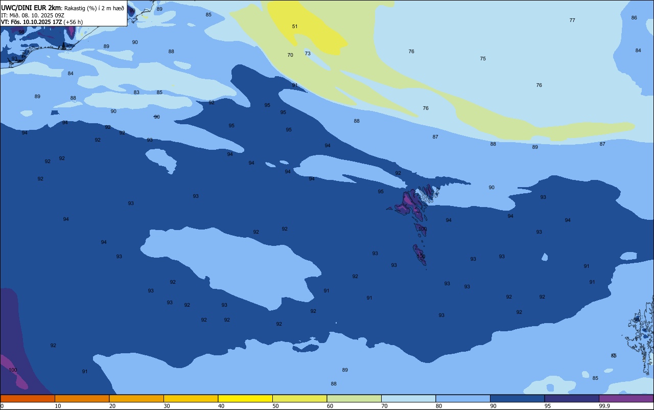Pick the indigo 95–99.9 legend swatch
This screenshot has width=654, height=410.
(x=572, y=398)
